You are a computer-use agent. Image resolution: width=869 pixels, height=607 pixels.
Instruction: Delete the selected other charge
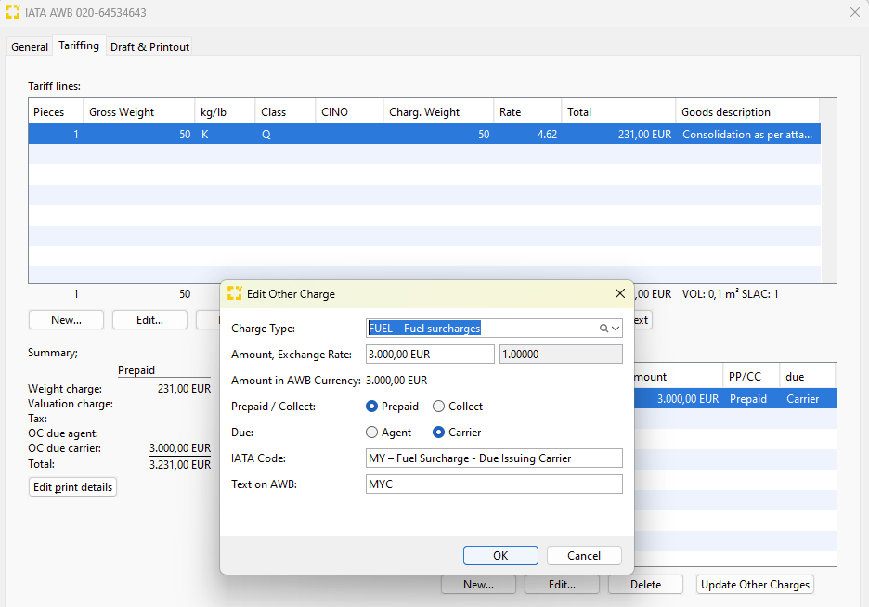click(x=645, y=585)
